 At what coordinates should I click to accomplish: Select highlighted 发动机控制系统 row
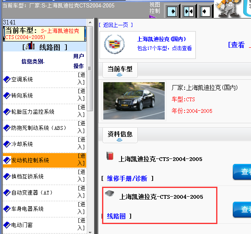(45, 160)
